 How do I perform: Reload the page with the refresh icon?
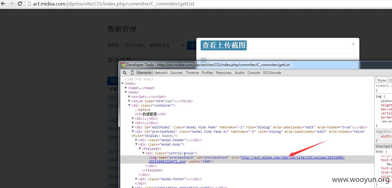click(20, 4)
